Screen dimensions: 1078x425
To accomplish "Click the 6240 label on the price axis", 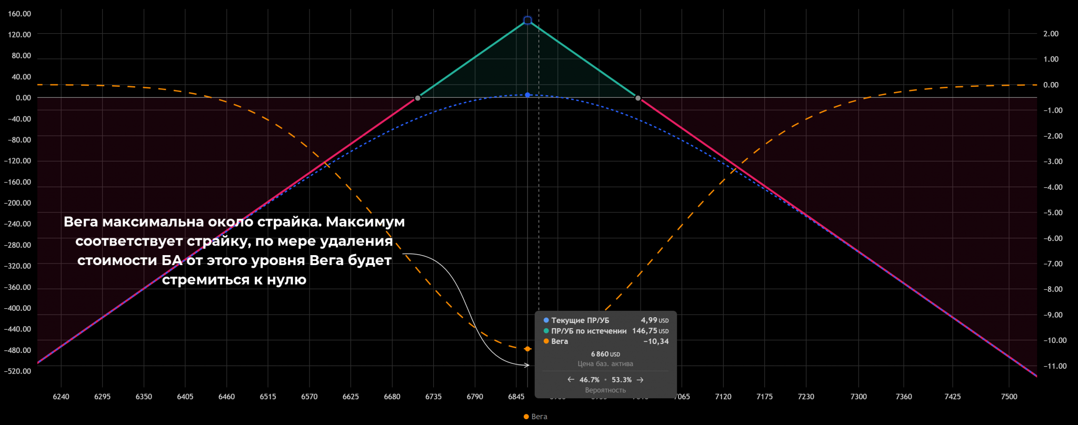I will coord(61,397).
